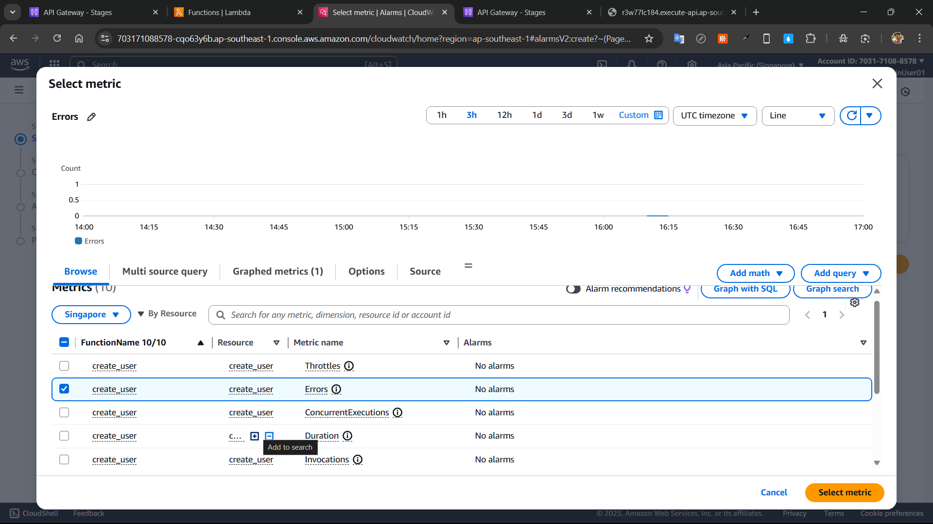Click the Errors metric name link

[316, 390]
